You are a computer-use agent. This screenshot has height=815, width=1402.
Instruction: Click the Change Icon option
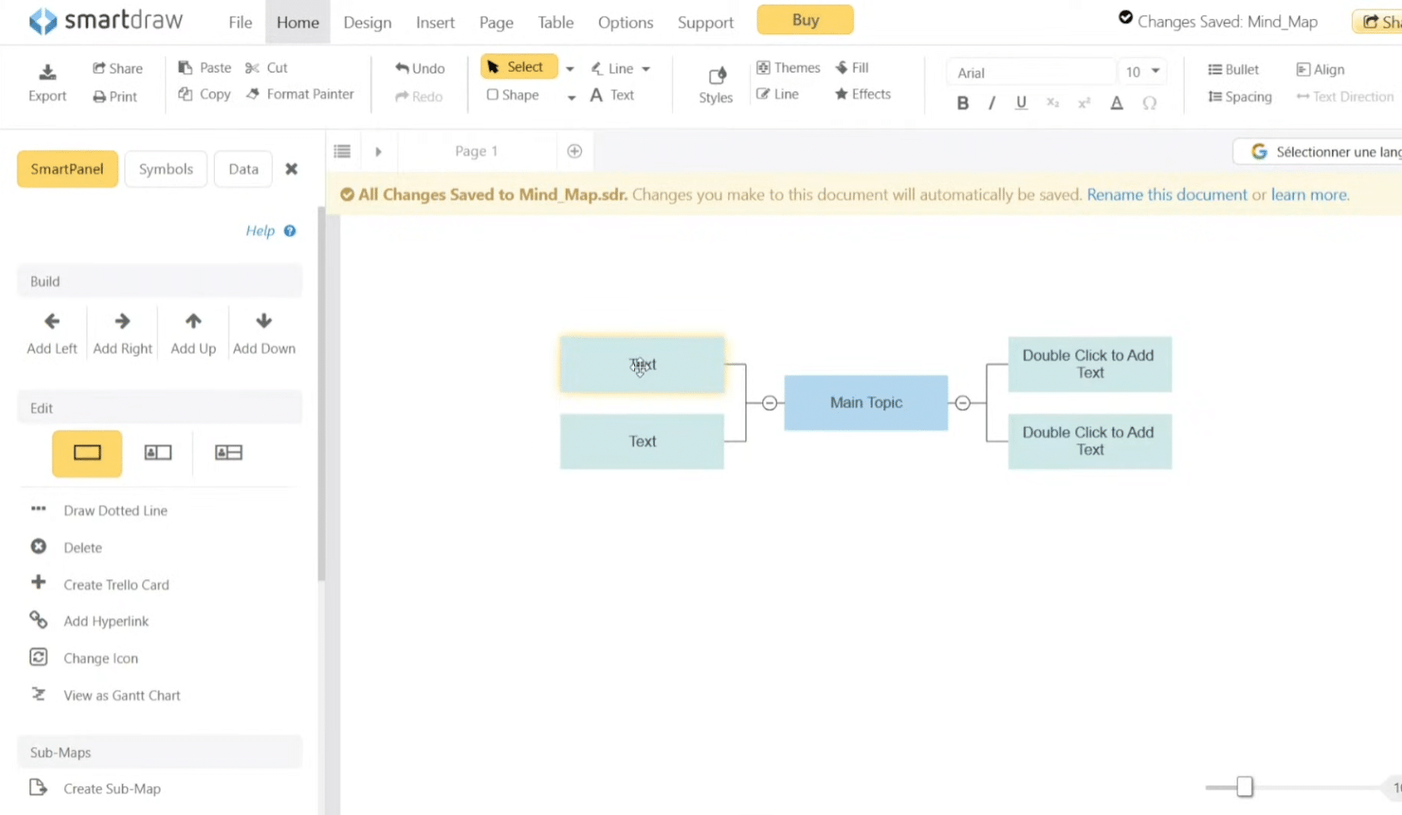pyautogui.click(x=99, y=658)
